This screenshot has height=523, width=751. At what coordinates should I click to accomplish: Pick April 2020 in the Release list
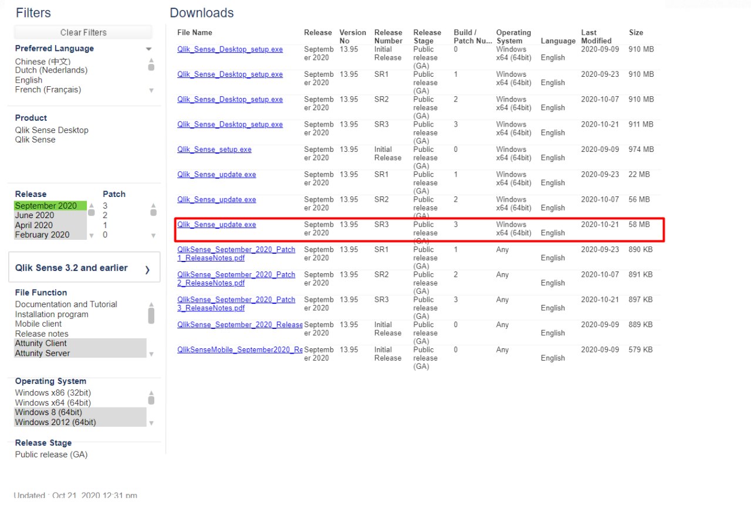point(50,225)
